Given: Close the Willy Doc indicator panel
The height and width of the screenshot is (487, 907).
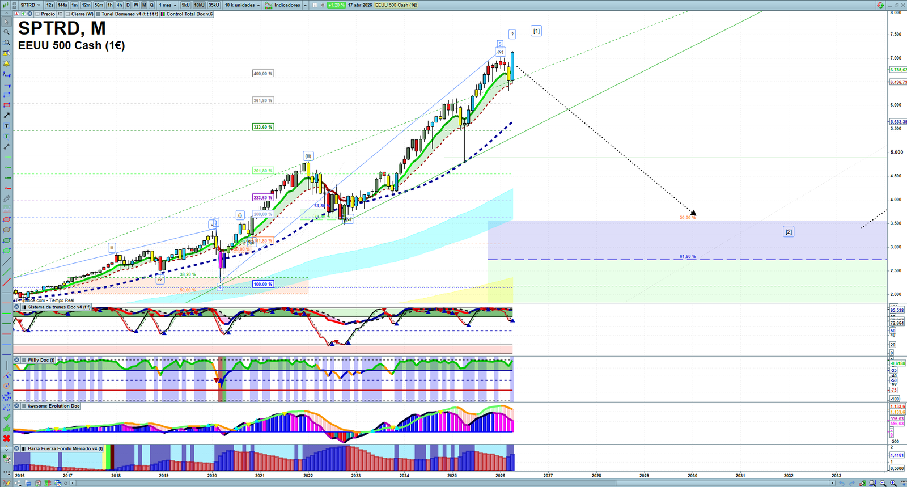Looking at the screenshot, I should pos(17,360).
